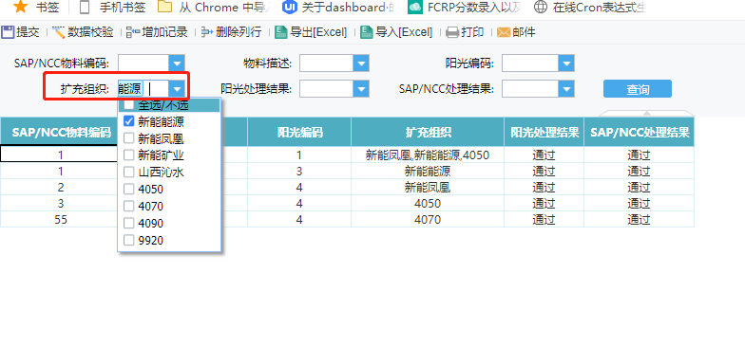This screenshot has height=346, width=745.
Task: Open the 在线Cron表达式 bookmark
Action: (x=589, y=8)
